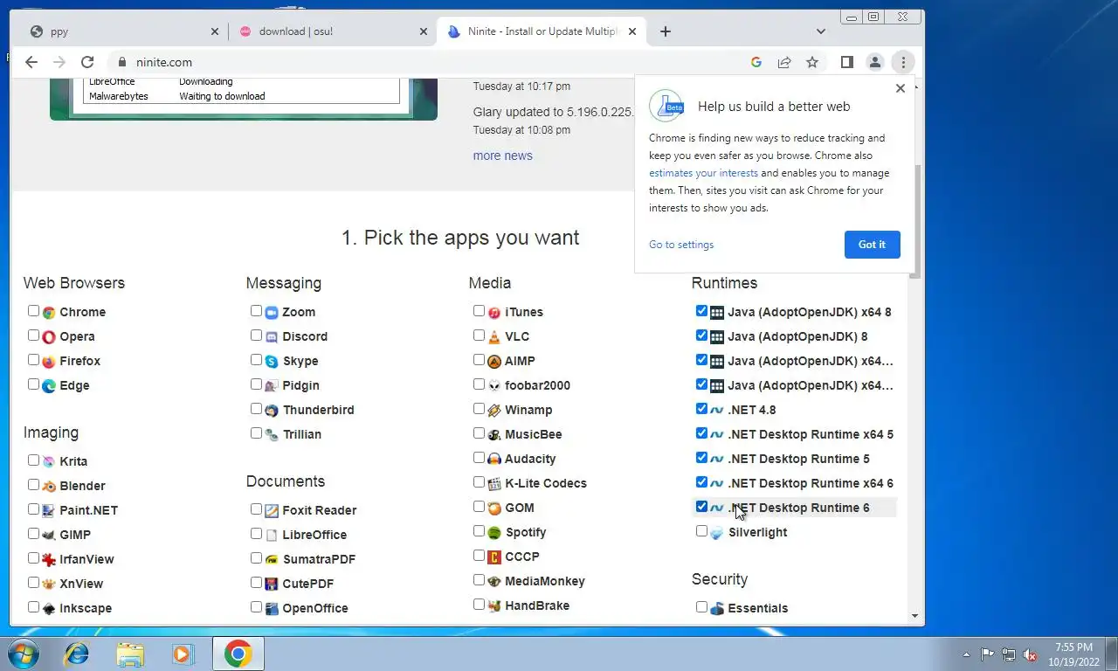Click the muted volume tray icon
This screenshot has width=1118, height=671.
pos(1030,654)
